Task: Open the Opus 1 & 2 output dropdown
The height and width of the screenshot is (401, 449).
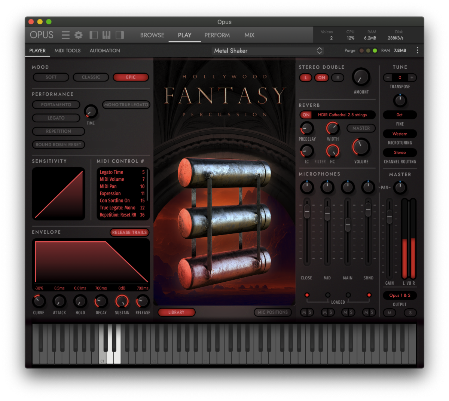Action: [400, 296]
